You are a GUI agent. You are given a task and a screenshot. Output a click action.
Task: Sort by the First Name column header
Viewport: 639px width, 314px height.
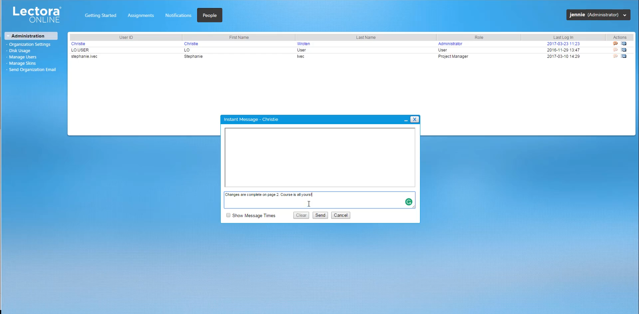click(239, 37)
